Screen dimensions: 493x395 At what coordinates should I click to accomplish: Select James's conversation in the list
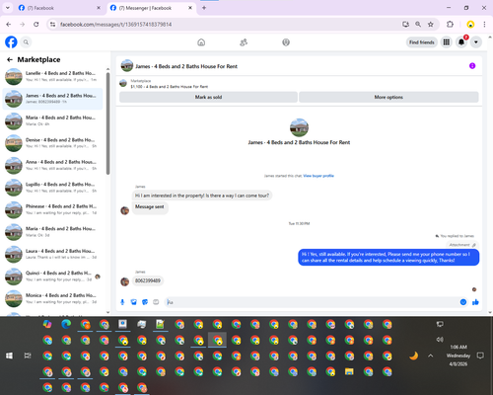(x=52, y=99)
